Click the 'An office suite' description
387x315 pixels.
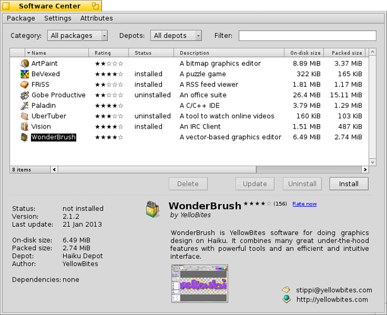(203, 95)
